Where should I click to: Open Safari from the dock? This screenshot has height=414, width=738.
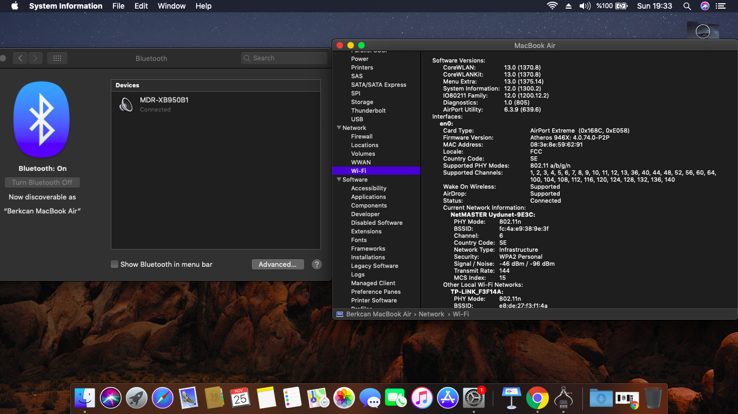click(x=163, y=398)
